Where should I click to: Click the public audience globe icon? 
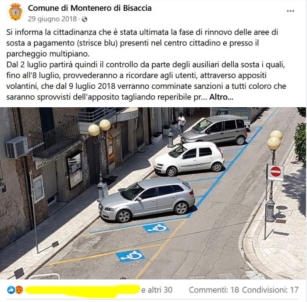(84, 19)
